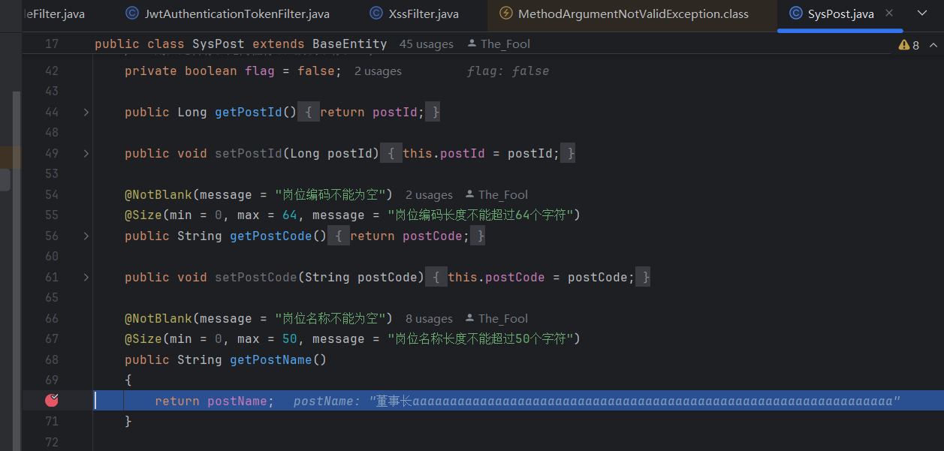
Task: Click 'postName' in the return statement
Action: [237, 401]
